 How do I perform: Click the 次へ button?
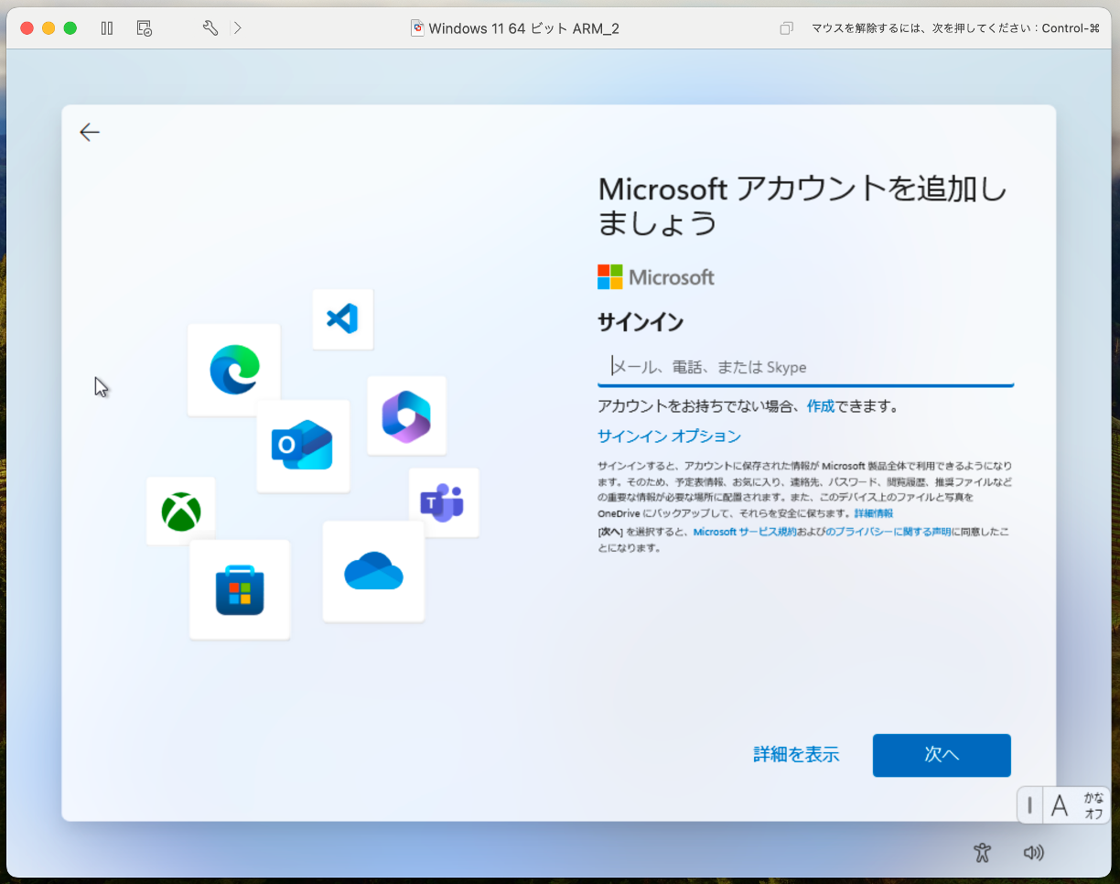pos(942,755)
